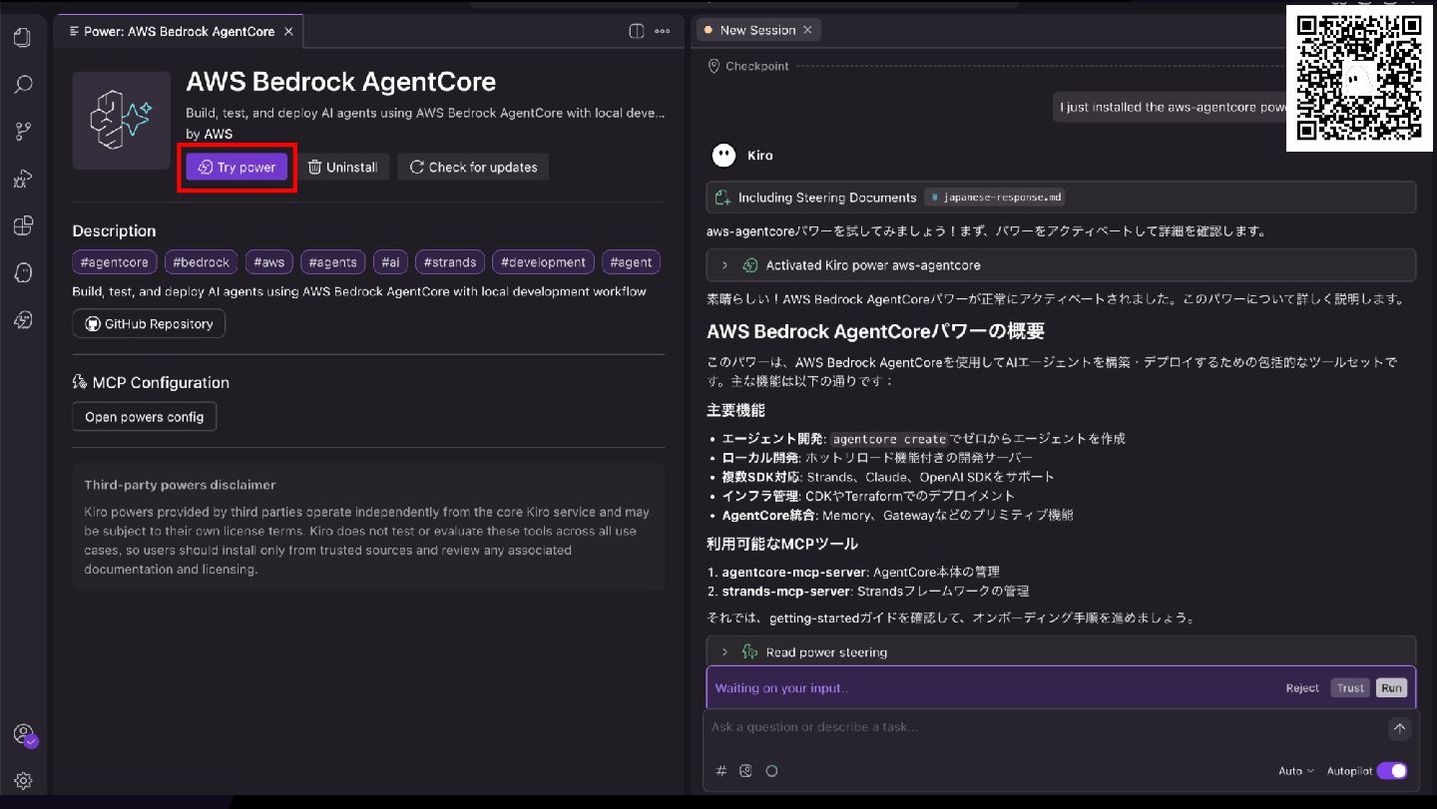This screenshot has width=1437, height=809.
Task: Open the Explorer files icon in sidebar
Action: click(x=23, y=38)
